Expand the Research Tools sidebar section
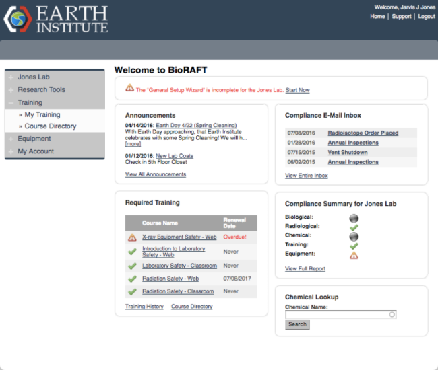 tap(41, 89)
